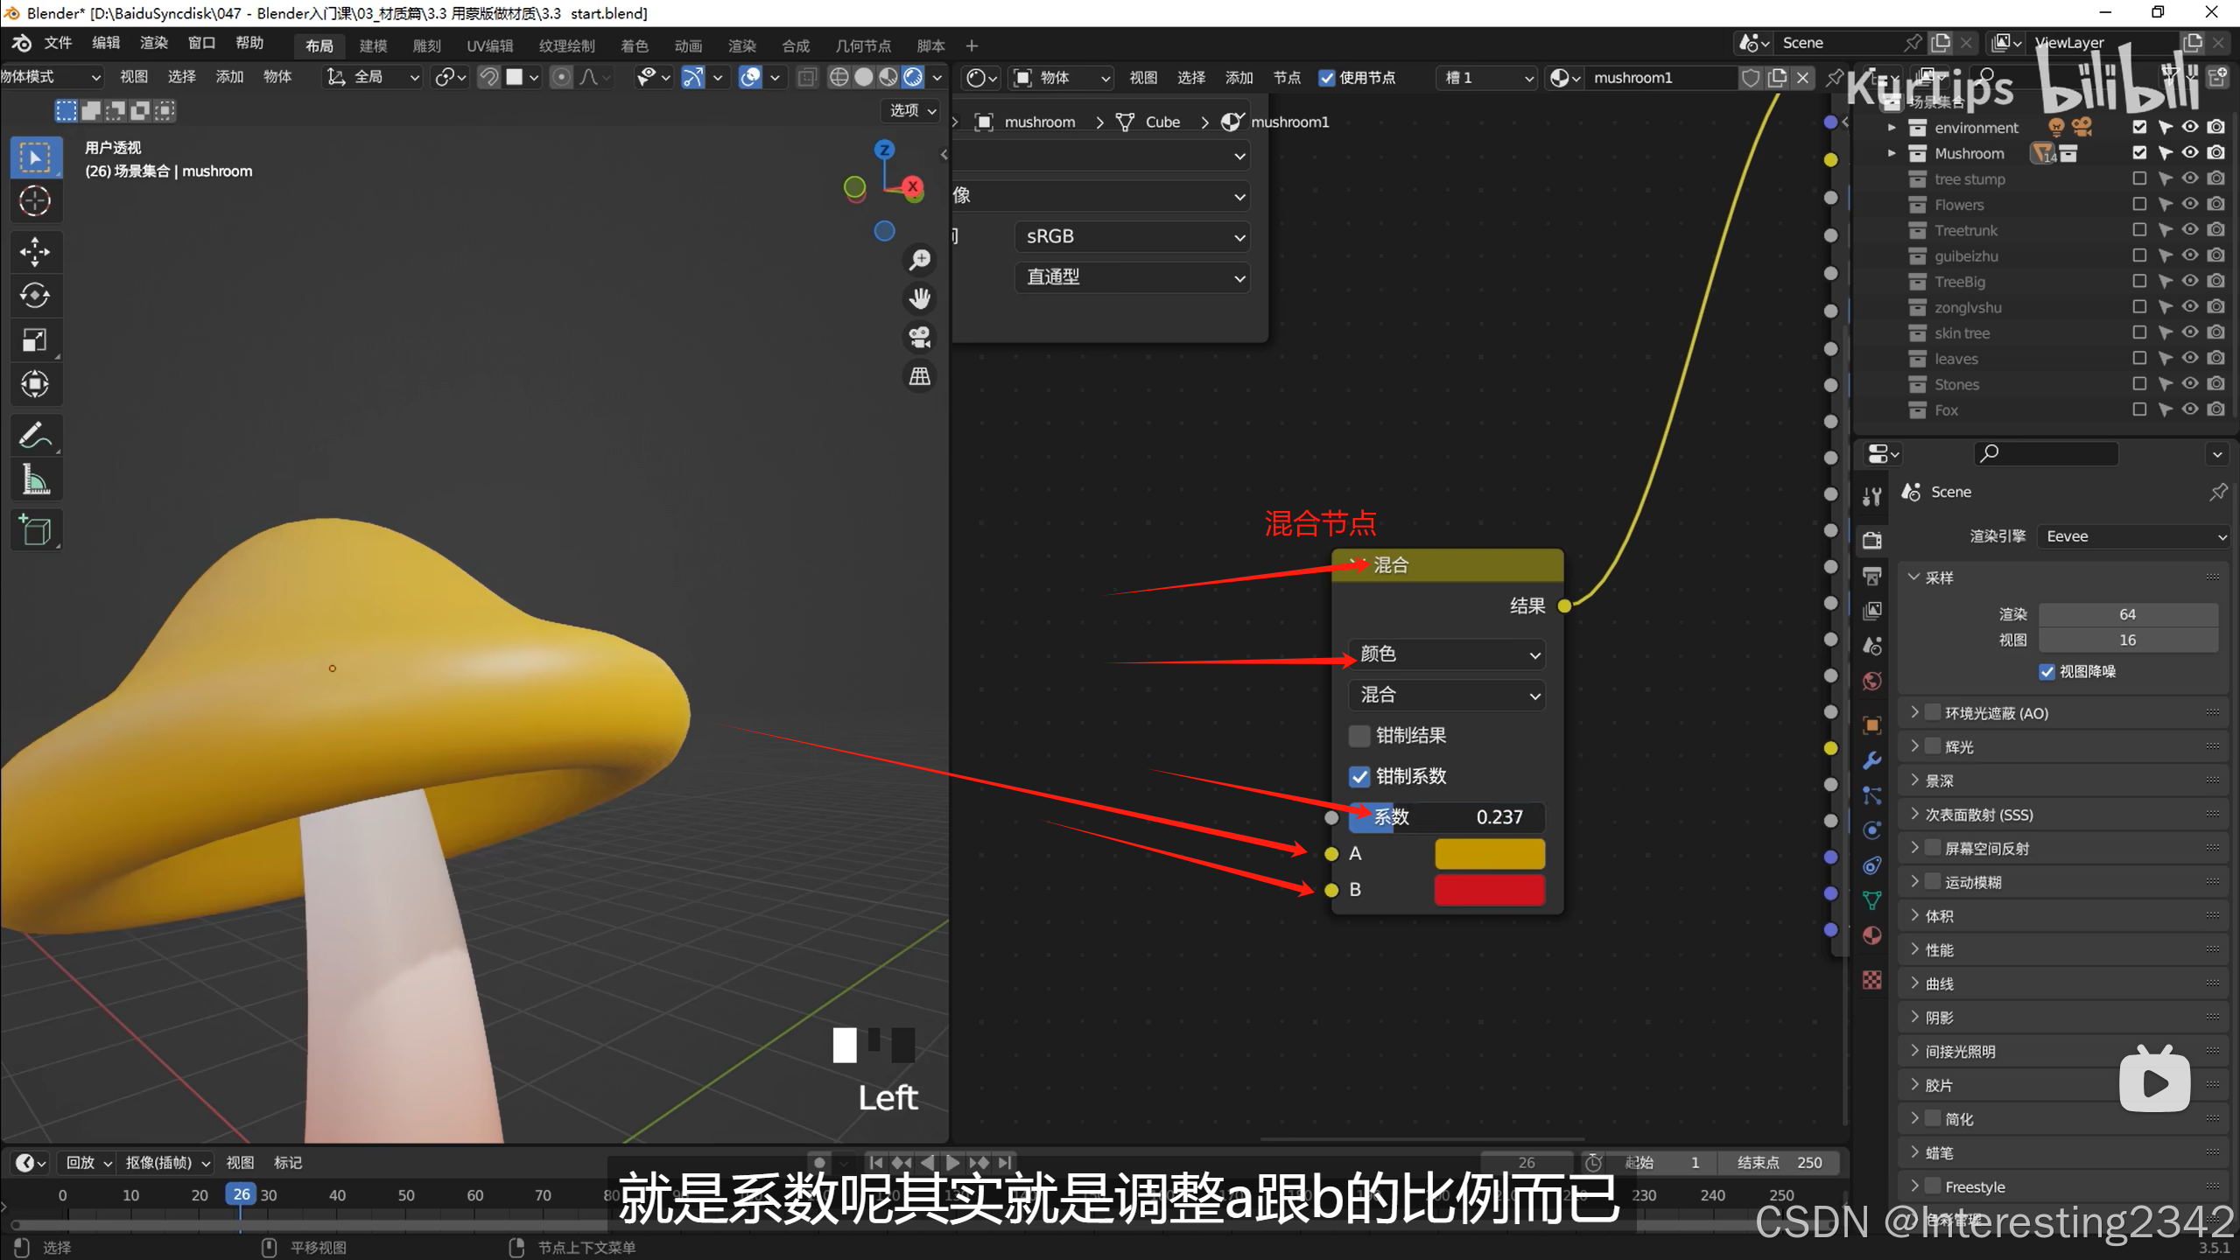Disable the 钳制系数 checkbox
2240x1260 pixels.
1359,776
